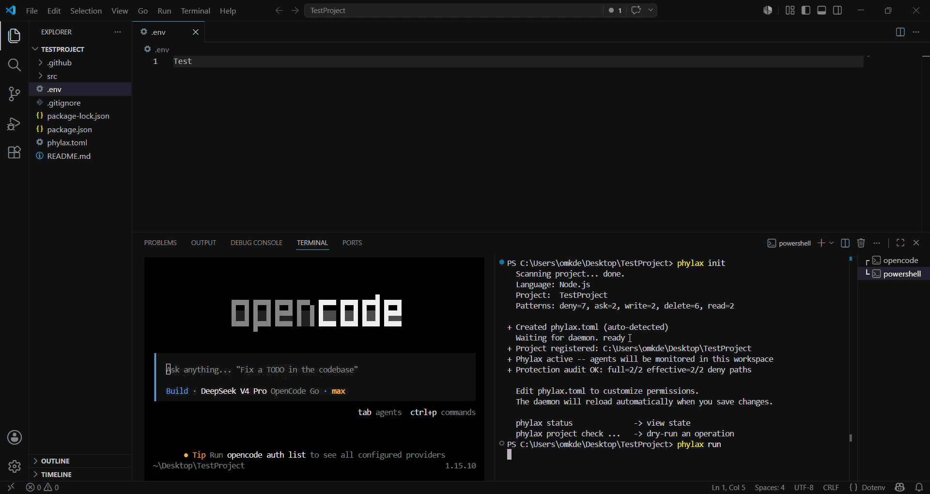The image size is (930, 494).
Task: Customize layout from title bar
Action: (790, 10)
